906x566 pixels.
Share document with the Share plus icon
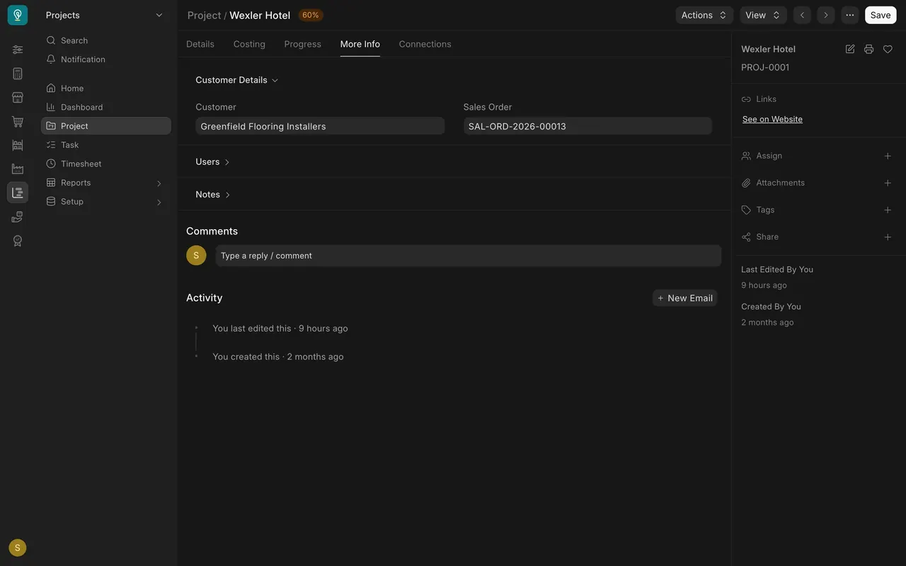point(888,237)
